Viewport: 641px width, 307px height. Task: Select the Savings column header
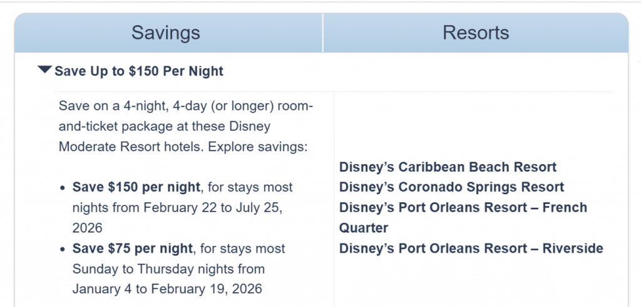(166, 33)
